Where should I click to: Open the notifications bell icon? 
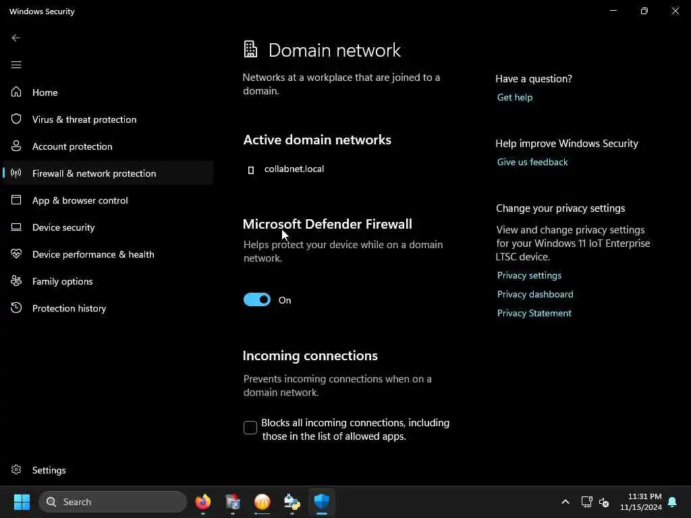tap(673, 502)
